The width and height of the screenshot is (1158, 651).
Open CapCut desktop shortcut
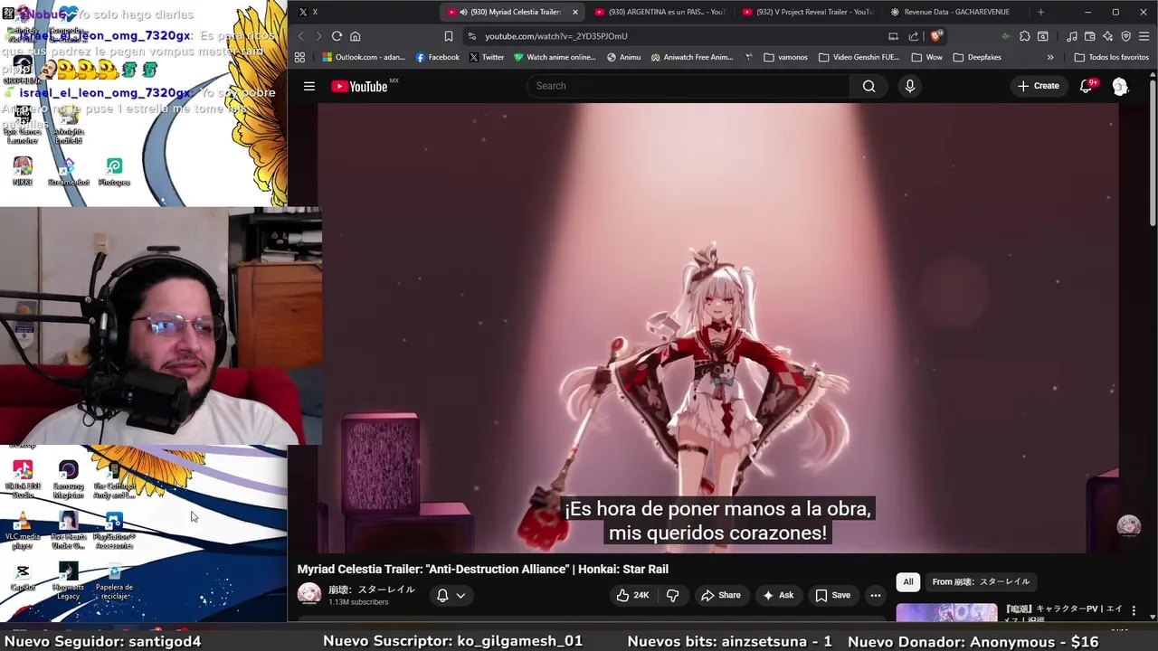point(23,577)
